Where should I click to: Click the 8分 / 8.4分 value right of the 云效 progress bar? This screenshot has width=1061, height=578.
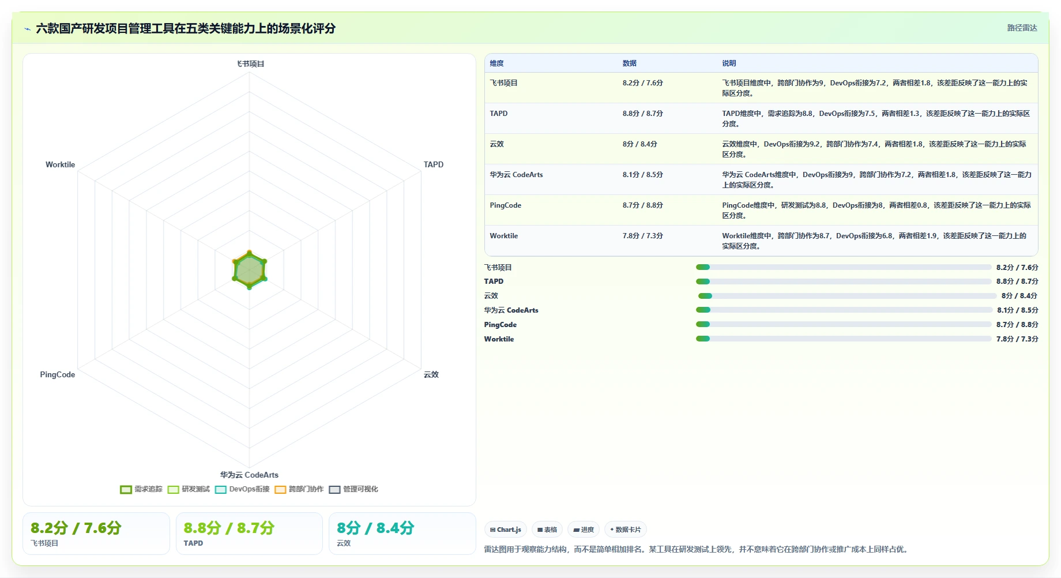click(1019, 296)
